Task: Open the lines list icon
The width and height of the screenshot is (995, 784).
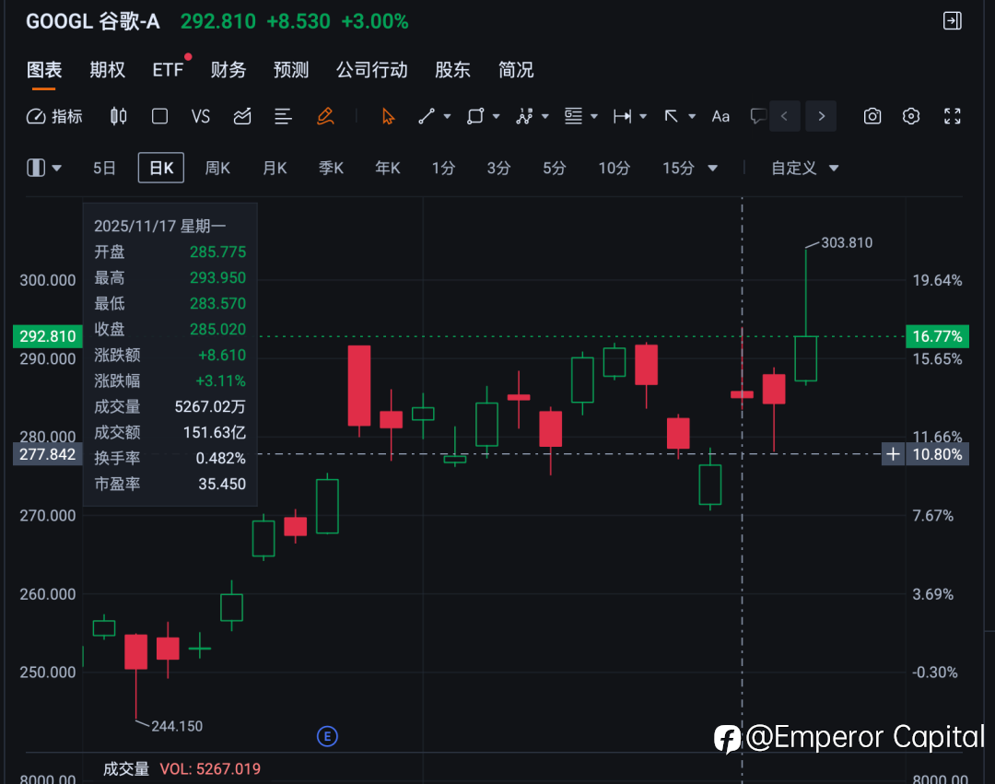Action: 283,116
